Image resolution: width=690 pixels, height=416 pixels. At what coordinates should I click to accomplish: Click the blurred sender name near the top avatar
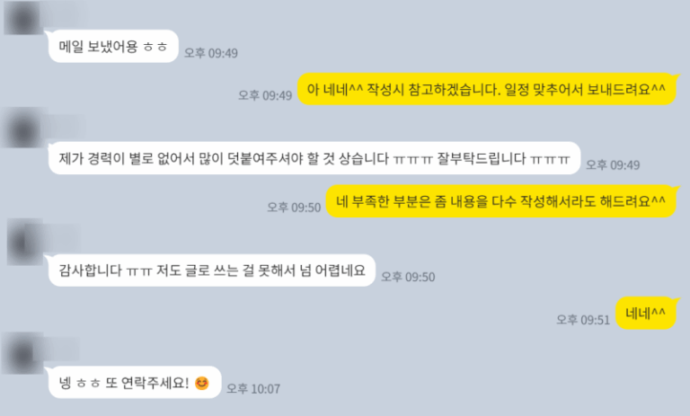[66, 13]
